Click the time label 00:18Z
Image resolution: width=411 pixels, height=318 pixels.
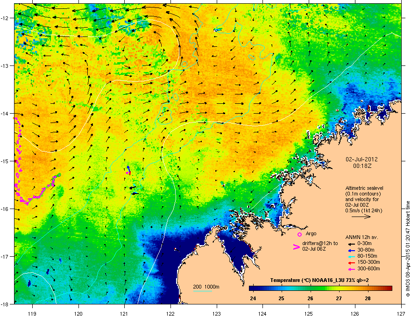click(x=362, y=166)
